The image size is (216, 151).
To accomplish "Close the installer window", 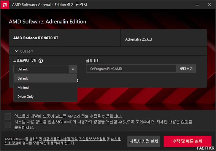I will [x=209, y=4].
